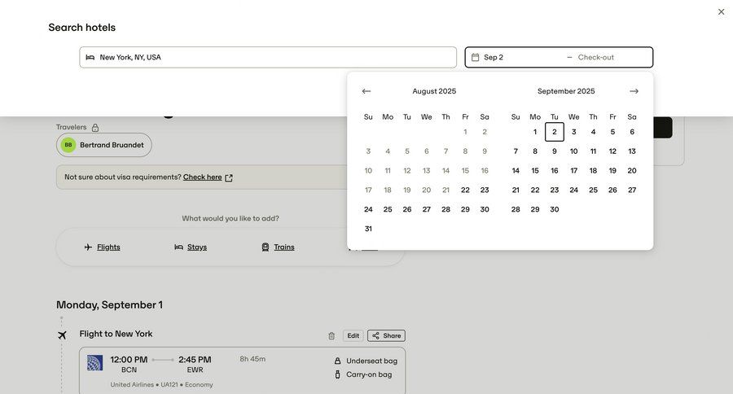Pick August 29 in the calendar
The width and height of the screenshot is (733, 394).
coord(465,209)
